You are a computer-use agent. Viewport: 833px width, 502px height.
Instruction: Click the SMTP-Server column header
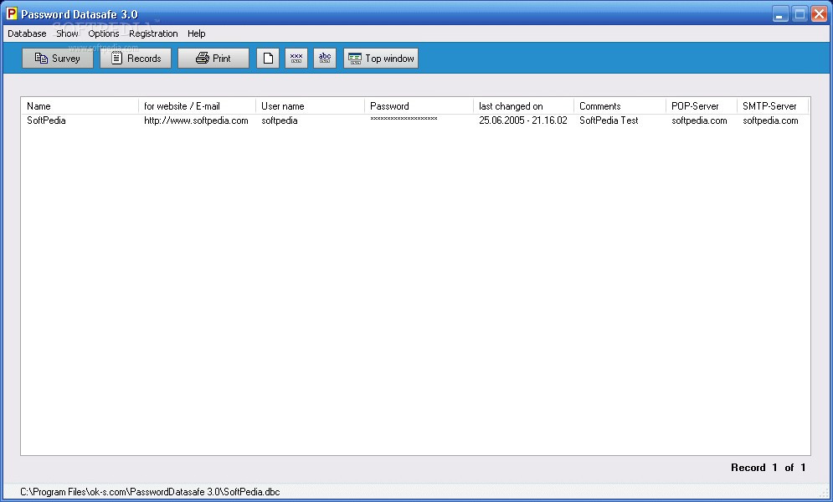[773, 106]
